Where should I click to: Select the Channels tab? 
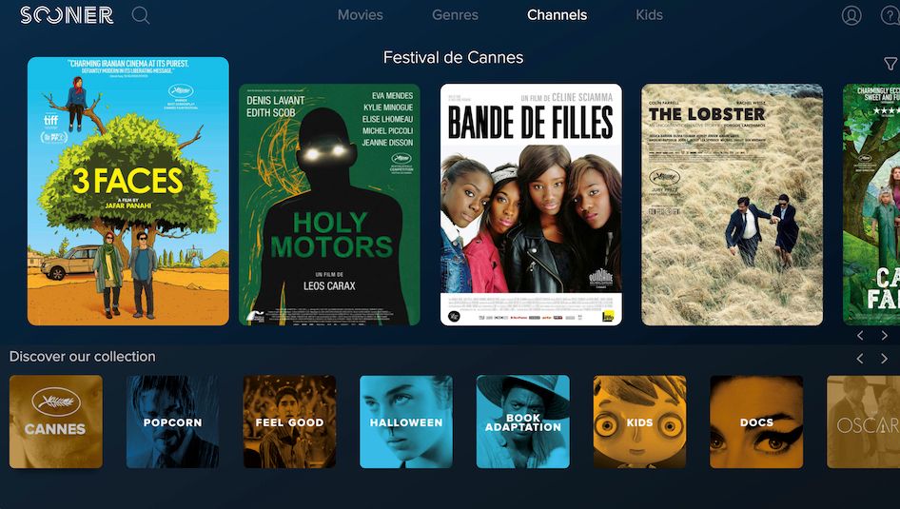(x=557, y=15)
